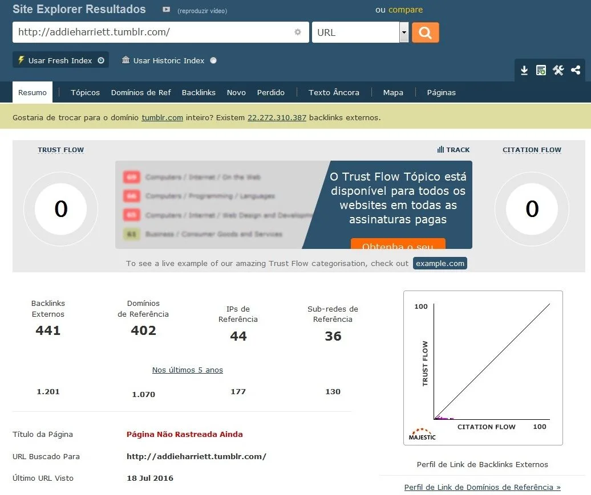
Task: Click the Historic Index building icon
Action: [126, 60]
